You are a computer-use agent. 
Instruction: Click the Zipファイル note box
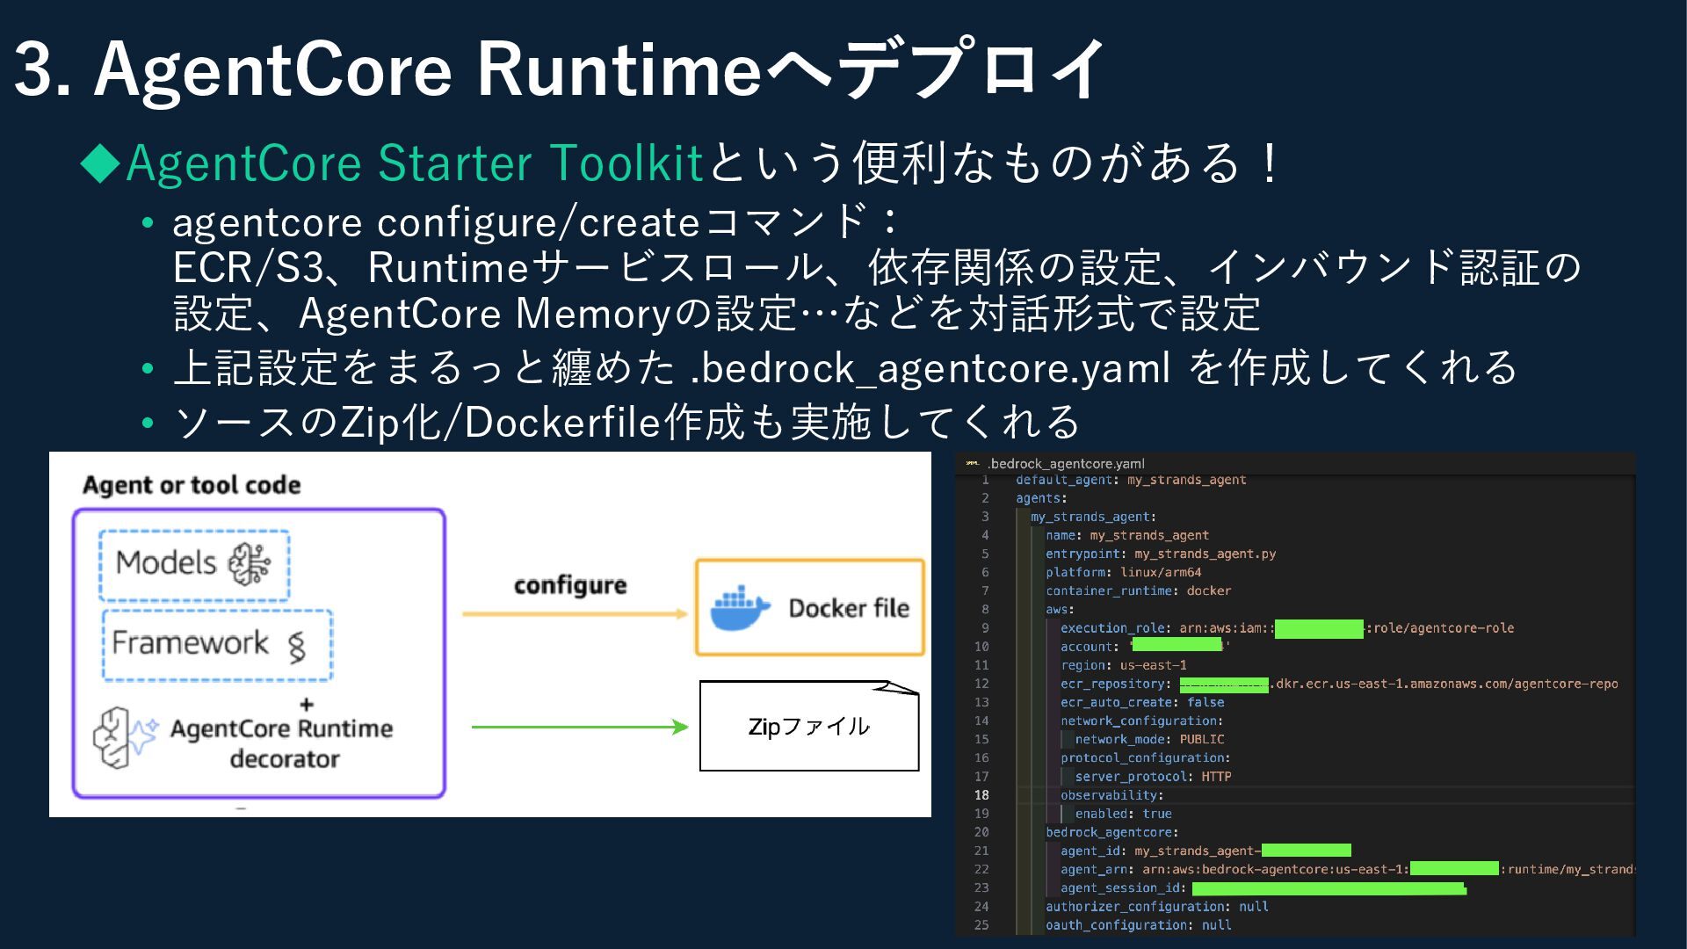coord(809,727)
